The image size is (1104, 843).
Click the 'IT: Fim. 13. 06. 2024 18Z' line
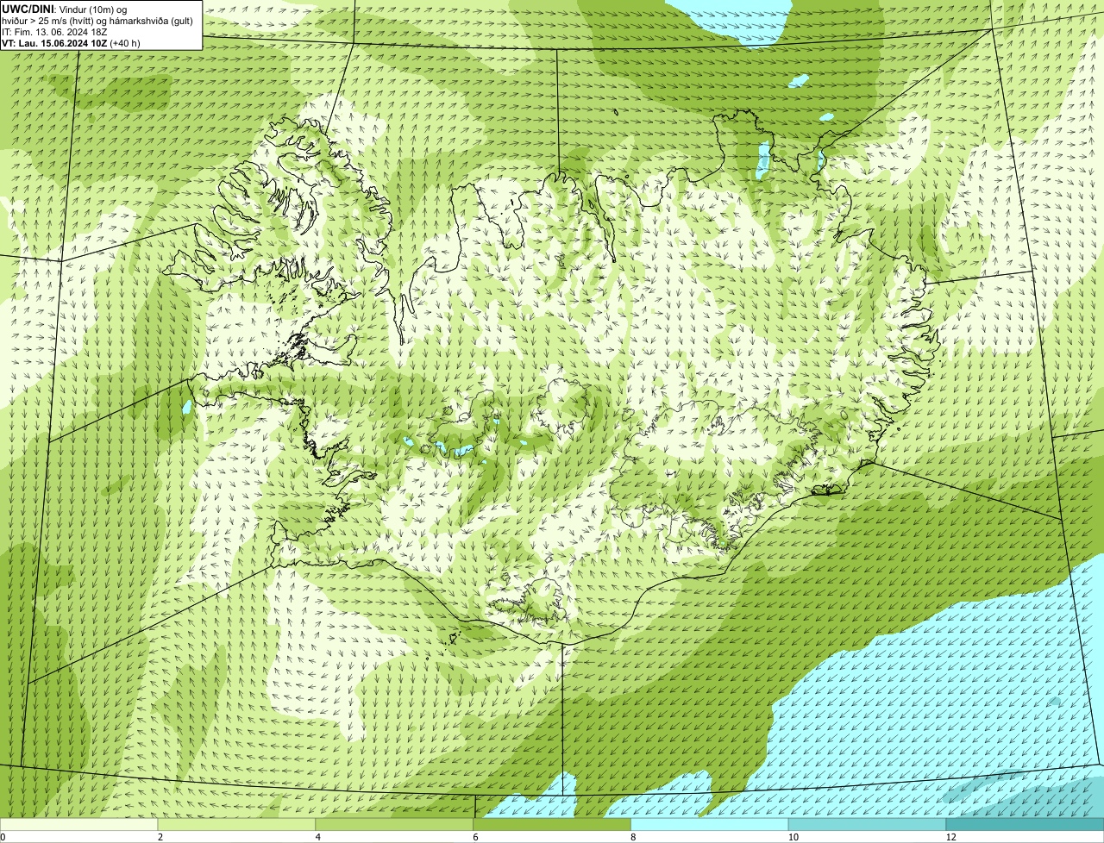click(53, 31)
